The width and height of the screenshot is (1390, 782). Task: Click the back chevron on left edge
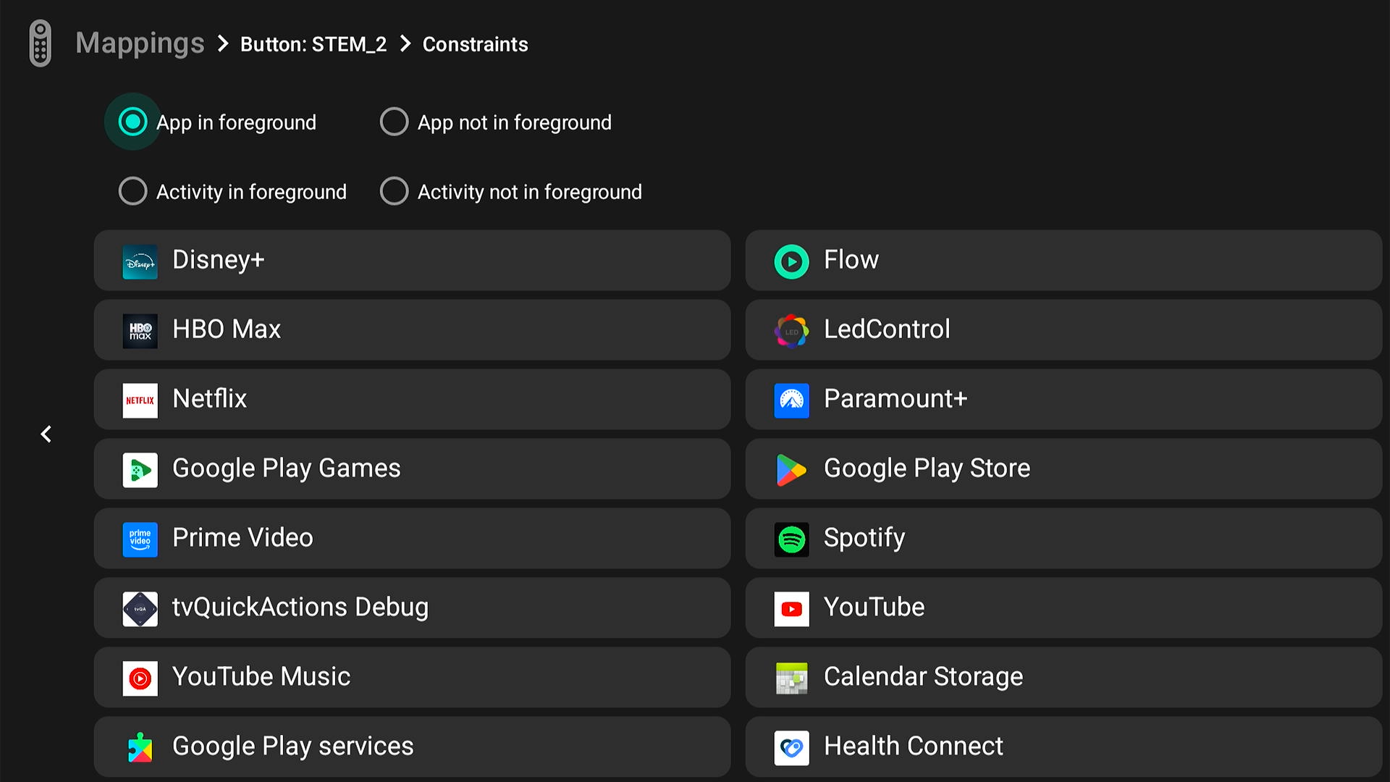[x=46, y=434]
